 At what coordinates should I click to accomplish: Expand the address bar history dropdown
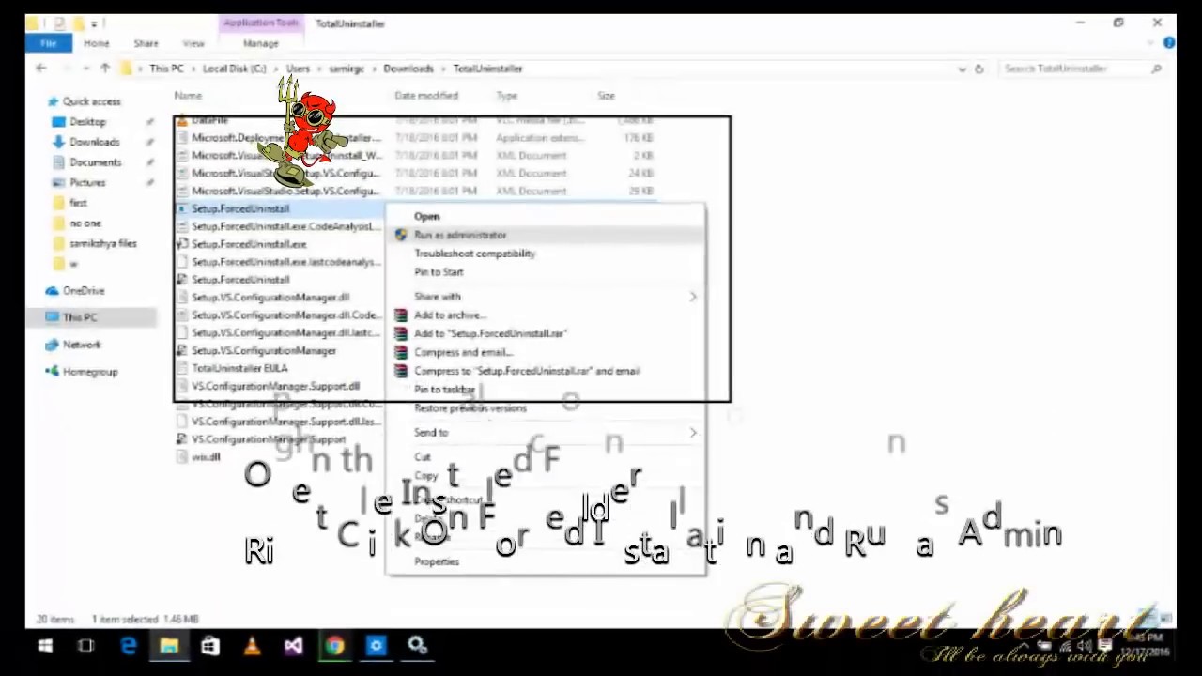click(x=962, y=69)
